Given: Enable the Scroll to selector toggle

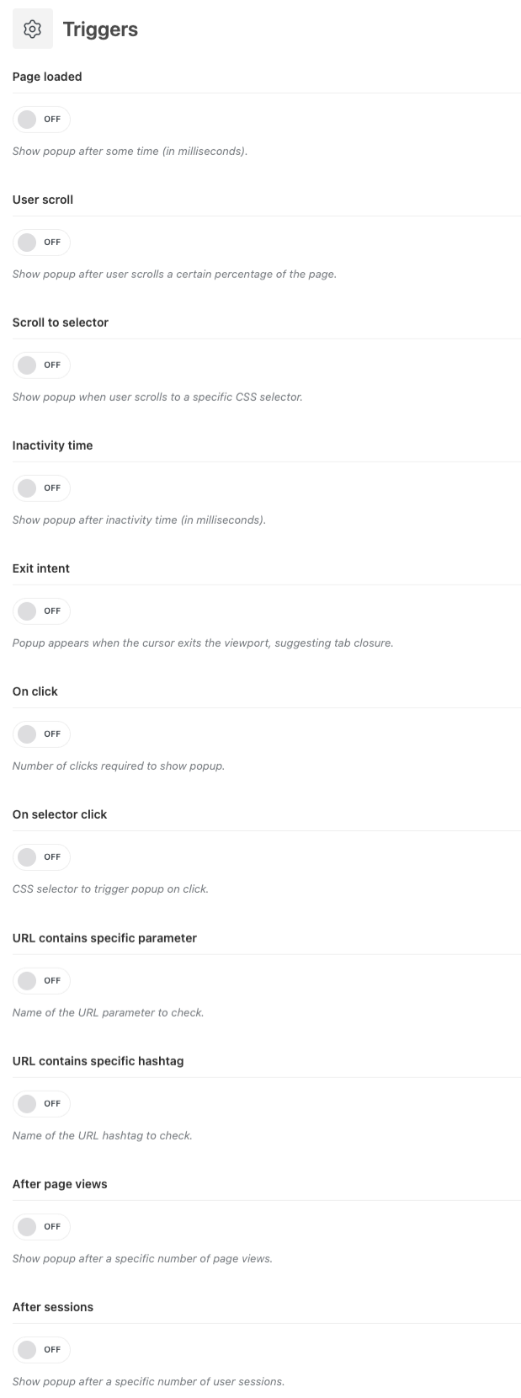Looking at the screenshot, I should pyautogui.click(x=41, y=366).
